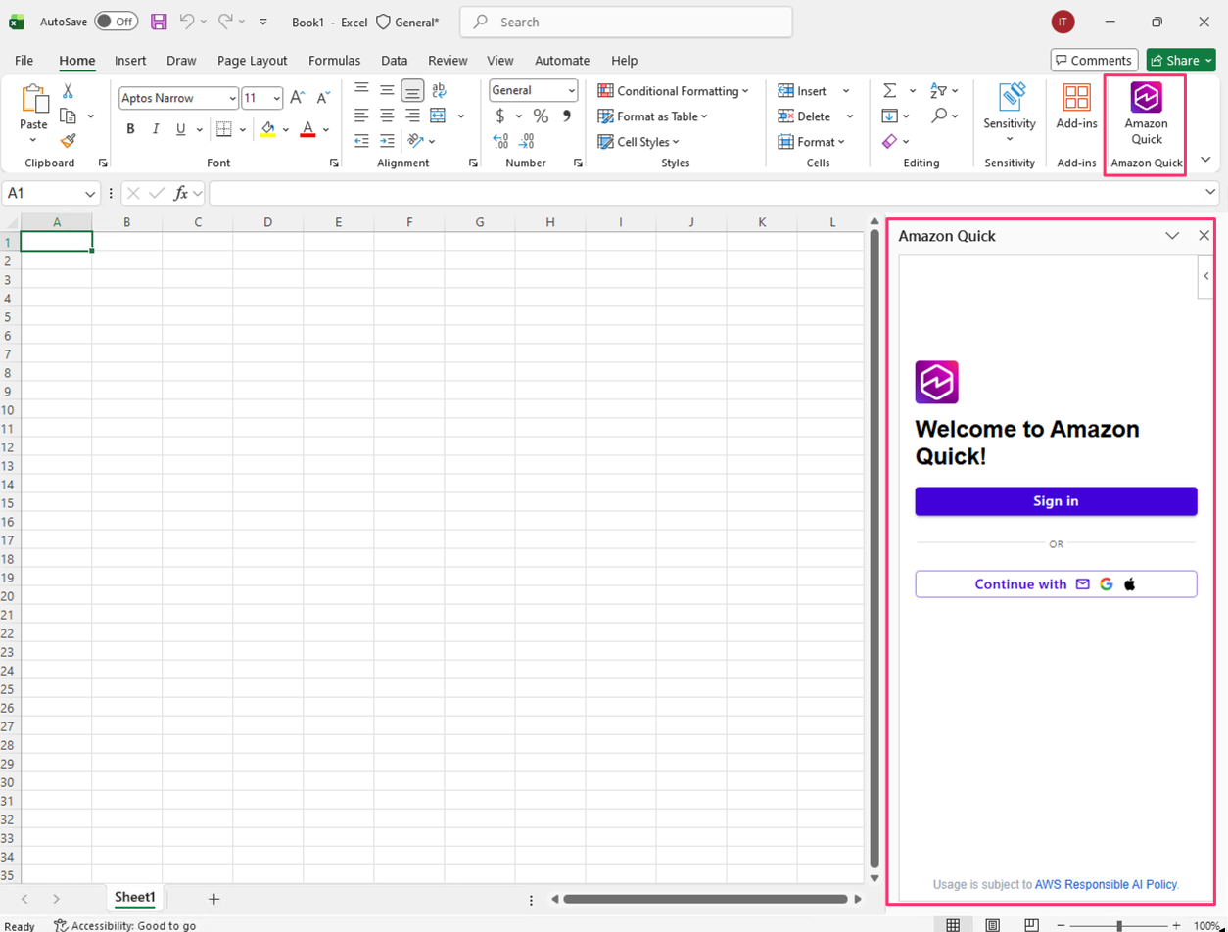Open the AWS Responsible AI Policy link

pyautogui.click(x=1107, y=884)
